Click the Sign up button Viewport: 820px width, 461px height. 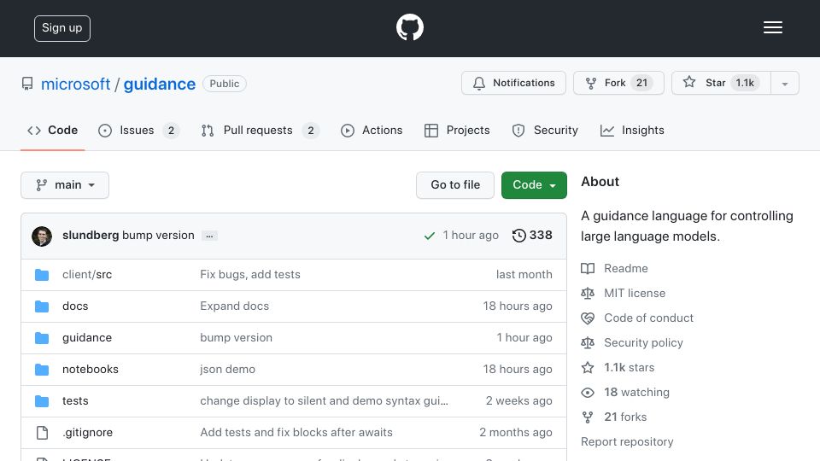pyautogui.click(x=62, y=28)
